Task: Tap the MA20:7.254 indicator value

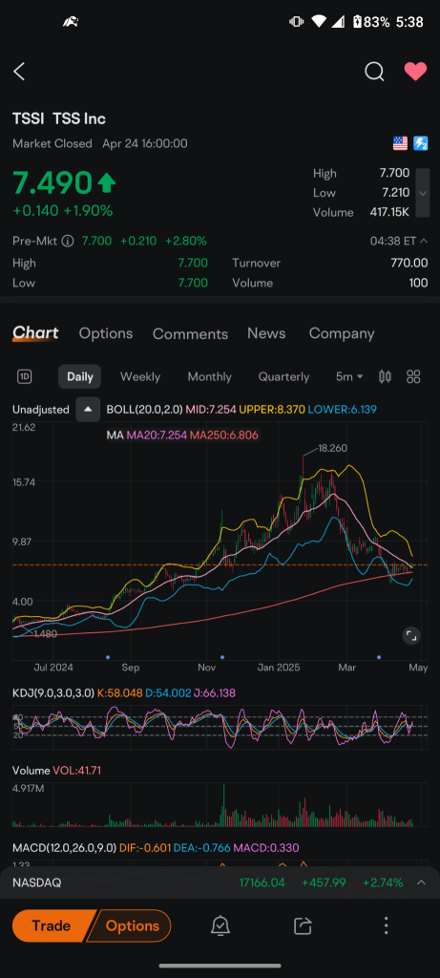Action: point(157,435)
